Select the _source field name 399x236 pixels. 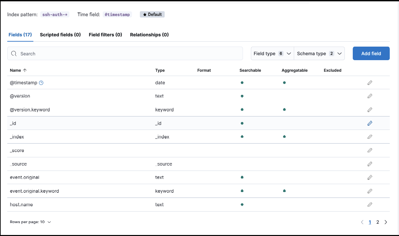(18, 164)
